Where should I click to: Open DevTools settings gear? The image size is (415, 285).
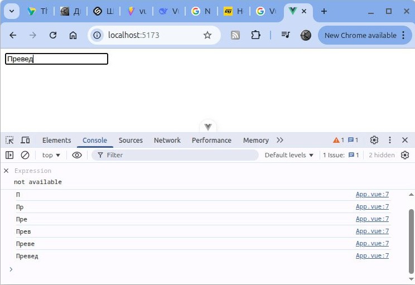point(374,140)
